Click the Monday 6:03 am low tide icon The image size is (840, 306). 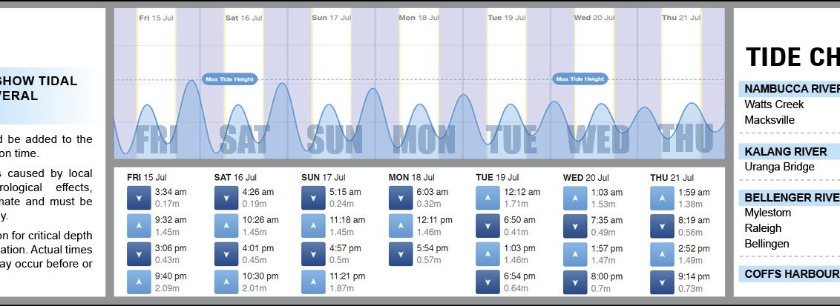401,198
